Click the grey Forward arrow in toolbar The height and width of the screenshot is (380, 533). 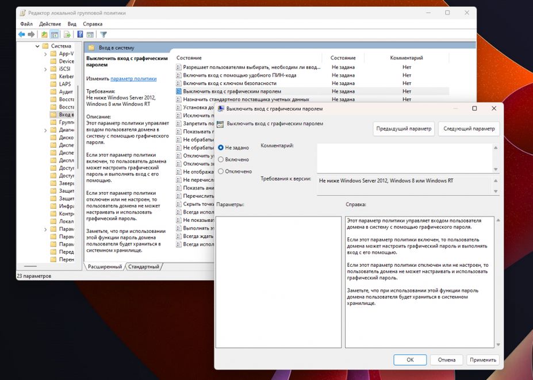[31, 34]
